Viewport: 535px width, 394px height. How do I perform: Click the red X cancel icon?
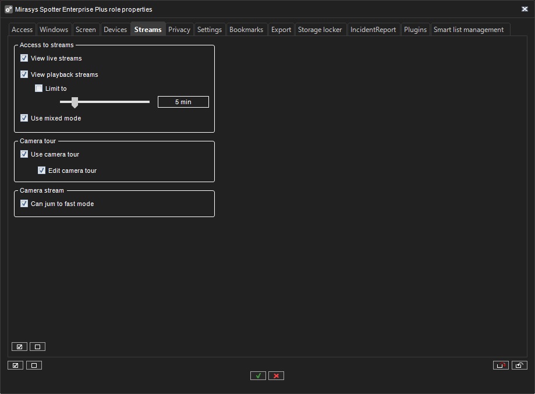point(276,376)
